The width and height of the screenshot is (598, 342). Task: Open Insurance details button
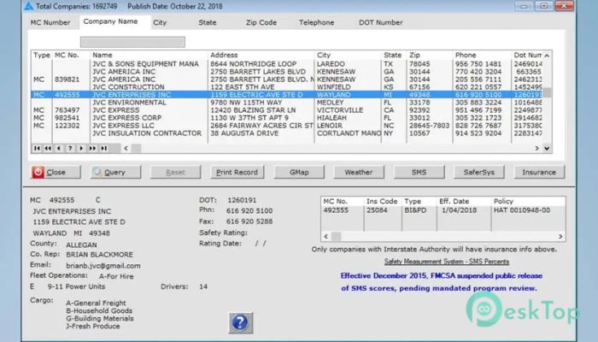[539, 172]
